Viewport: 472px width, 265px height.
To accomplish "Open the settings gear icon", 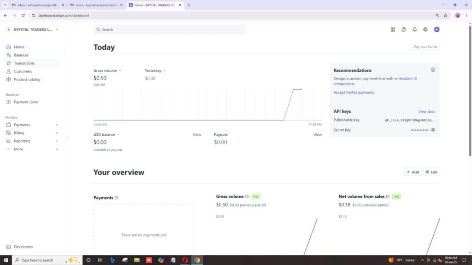I will (x=425, y=29).
